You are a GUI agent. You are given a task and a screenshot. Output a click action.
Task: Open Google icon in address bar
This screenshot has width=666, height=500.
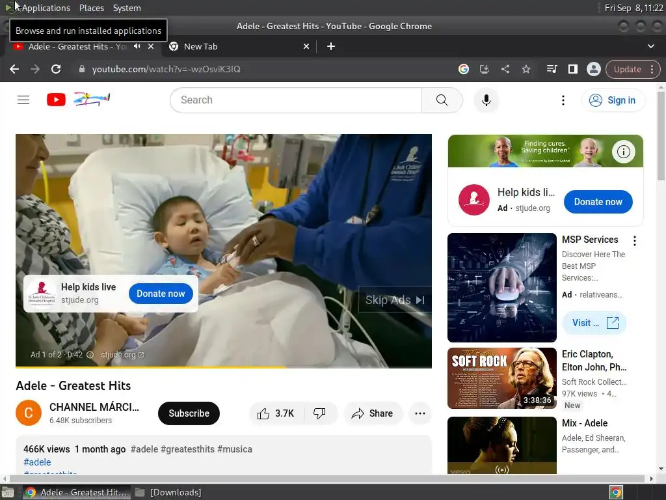pyautogui.click(x=463, y=69)
